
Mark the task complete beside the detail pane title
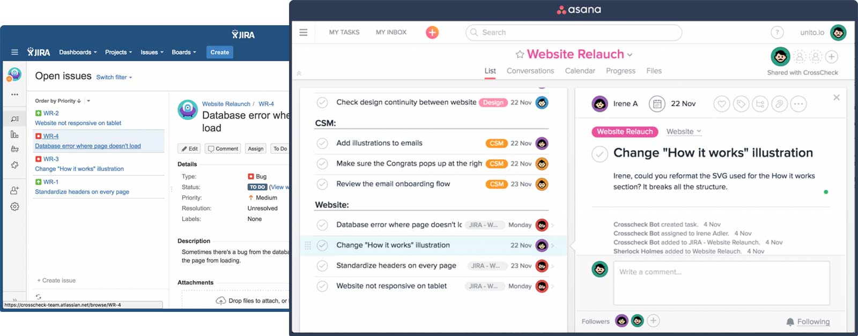(x=600, y=154)
